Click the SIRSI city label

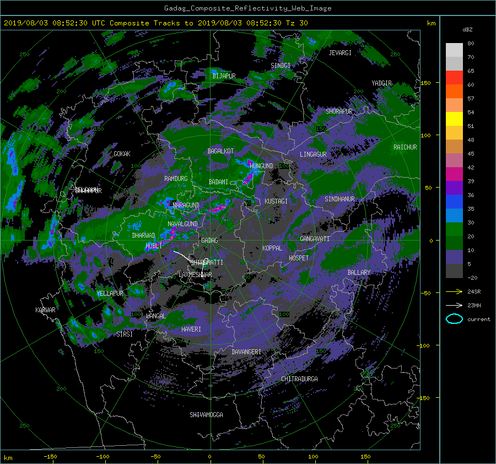125,334
